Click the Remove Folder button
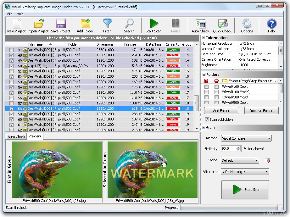This screenshot has width=290, height=217. tap(261, 111)
